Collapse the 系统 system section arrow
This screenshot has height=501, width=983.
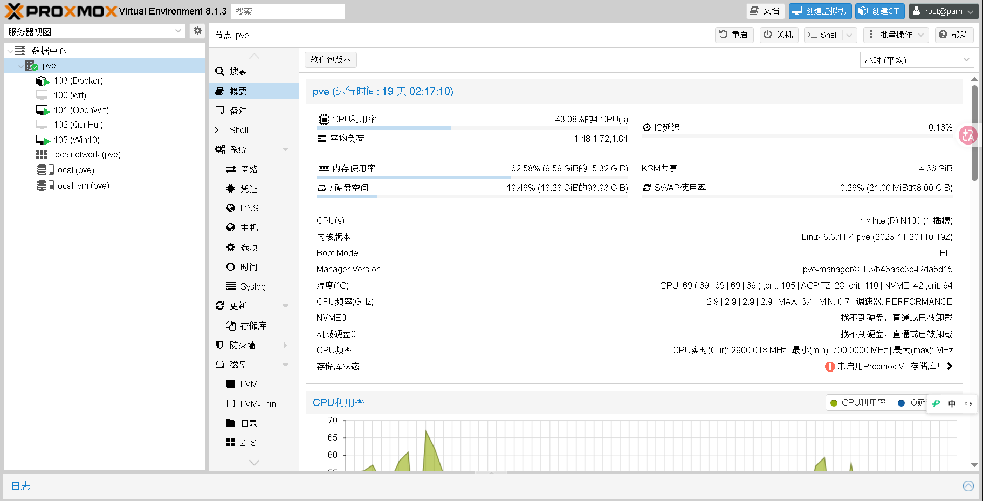[285, 149]
